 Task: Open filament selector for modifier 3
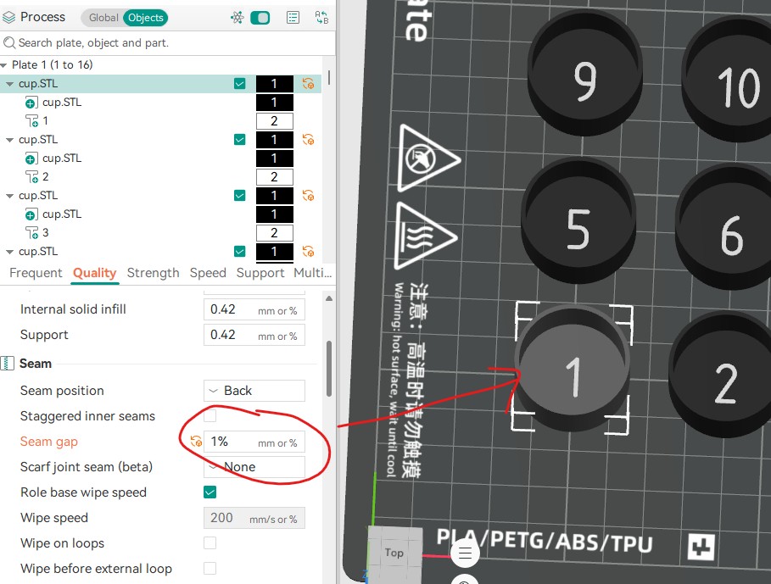tap(274, 233)
